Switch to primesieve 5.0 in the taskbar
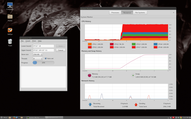The width and height of the screenshot is (191, 119). click(x=54, y=118)
